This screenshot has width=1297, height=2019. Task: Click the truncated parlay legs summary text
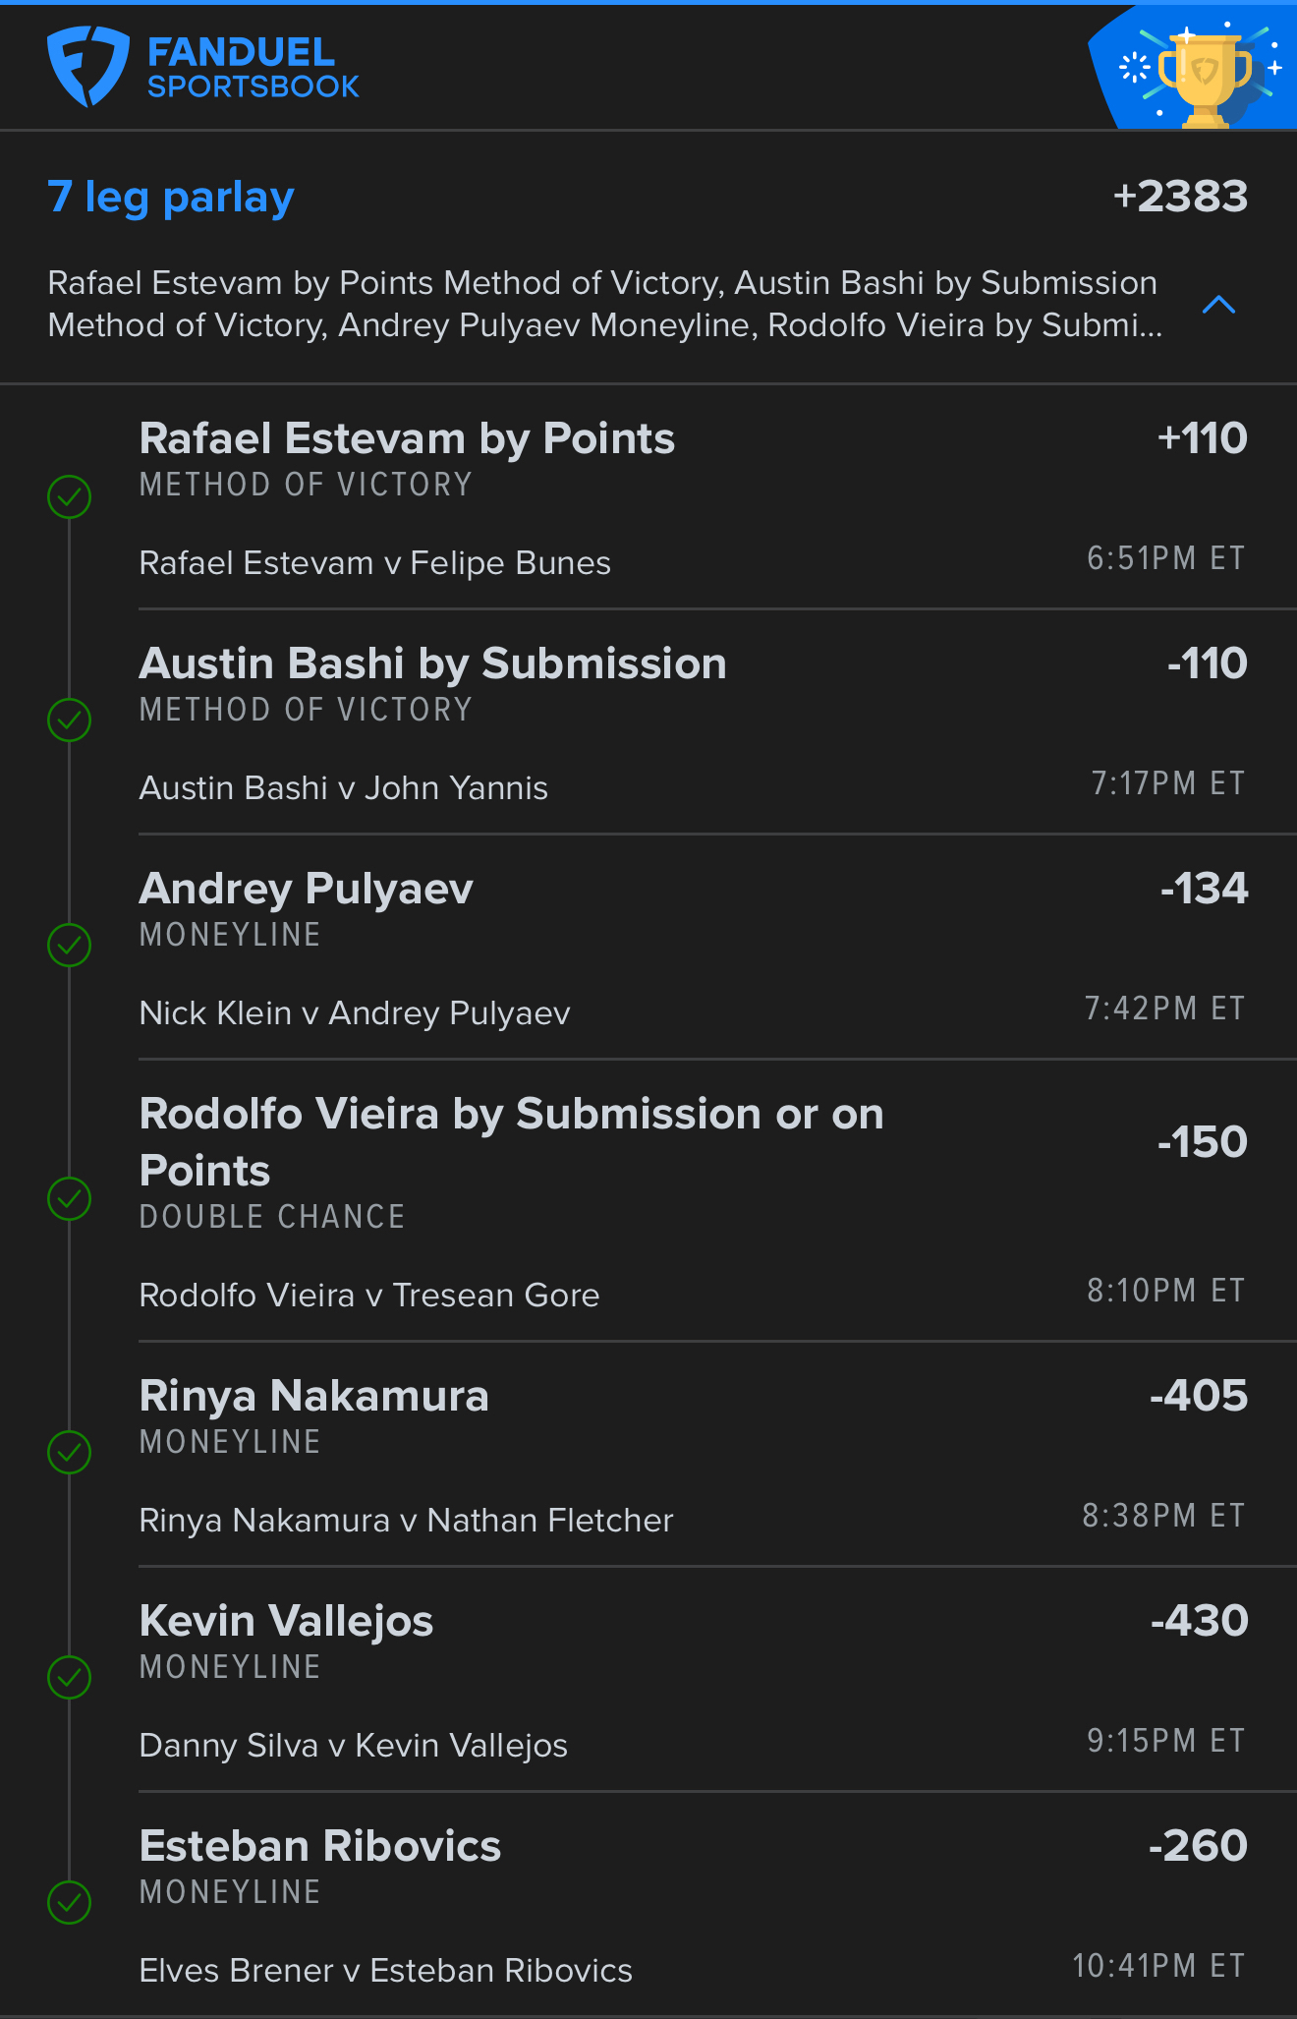tap(605, 304)
